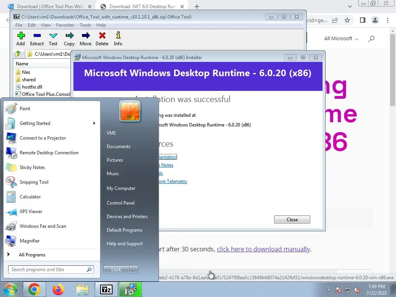Click Chrome share page icon
The image size is (396, 297).
point(335,20)
